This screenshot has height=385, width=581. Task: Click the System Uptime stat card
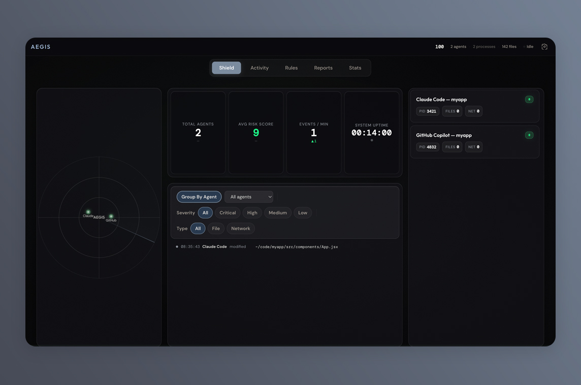[x=372, y=133]
